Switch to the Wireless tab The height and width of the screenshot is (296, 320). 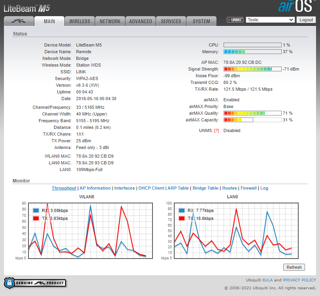coord(80,21)
